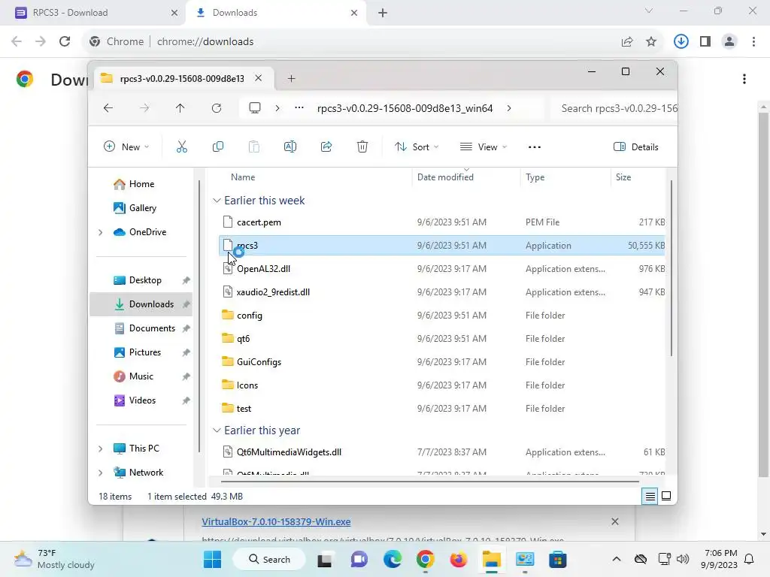Open Firefox from taskbar

459,559
